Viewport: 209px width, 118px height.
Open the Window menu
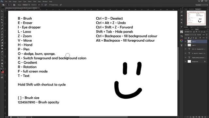click(45, 1)
